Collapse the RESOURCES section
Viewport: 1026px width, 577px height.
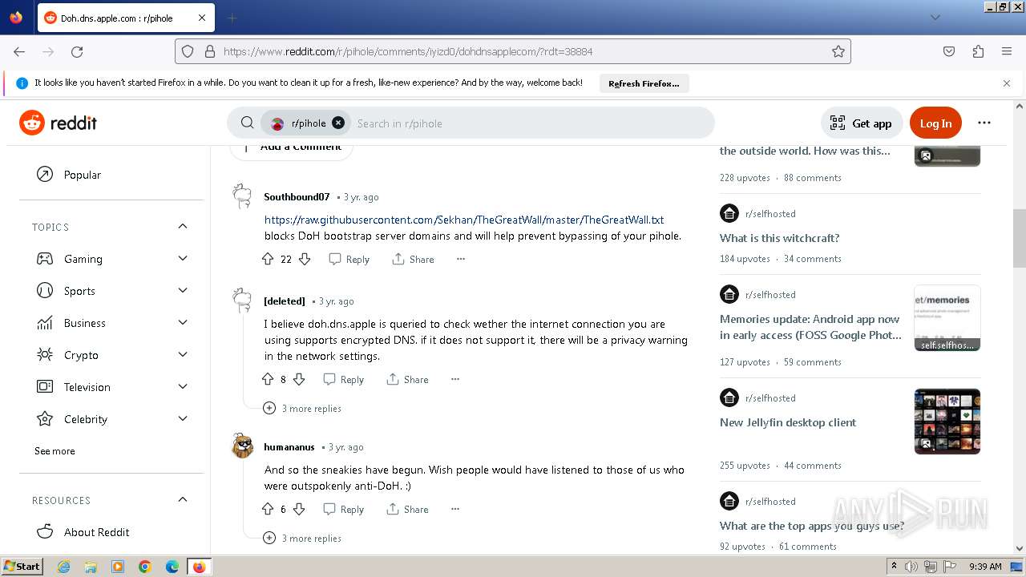click(183, 499)
